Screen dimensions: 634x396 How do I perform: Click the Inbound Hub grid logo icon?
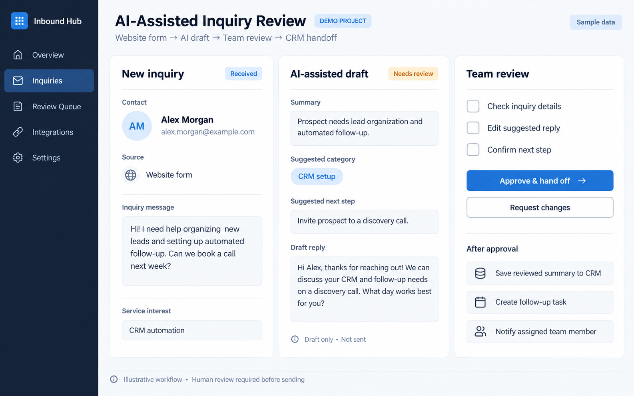pos(19,21)
